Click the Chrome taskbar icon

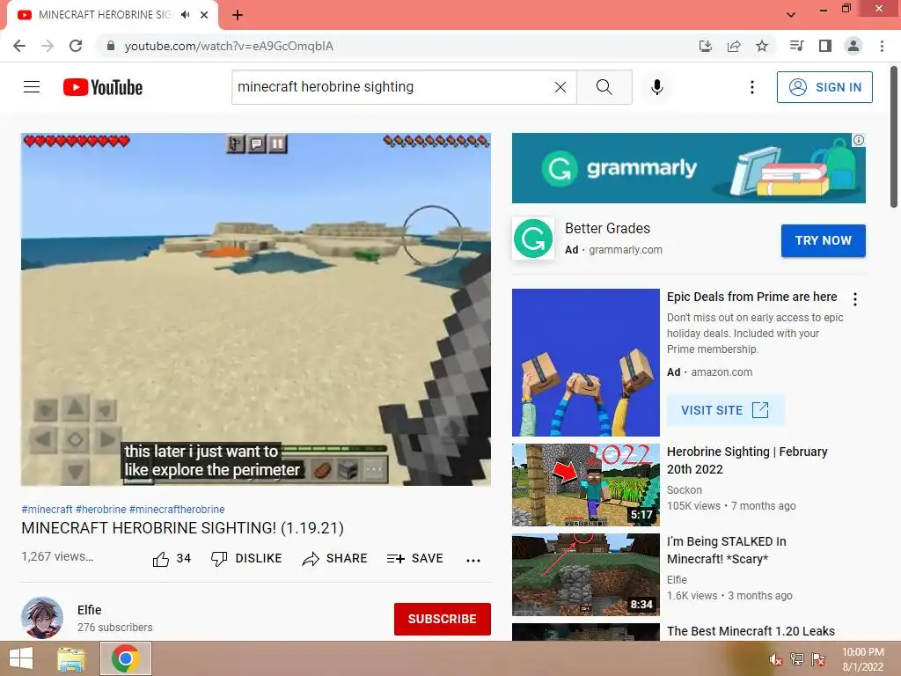pyautogui.click(x=126, y=658)
